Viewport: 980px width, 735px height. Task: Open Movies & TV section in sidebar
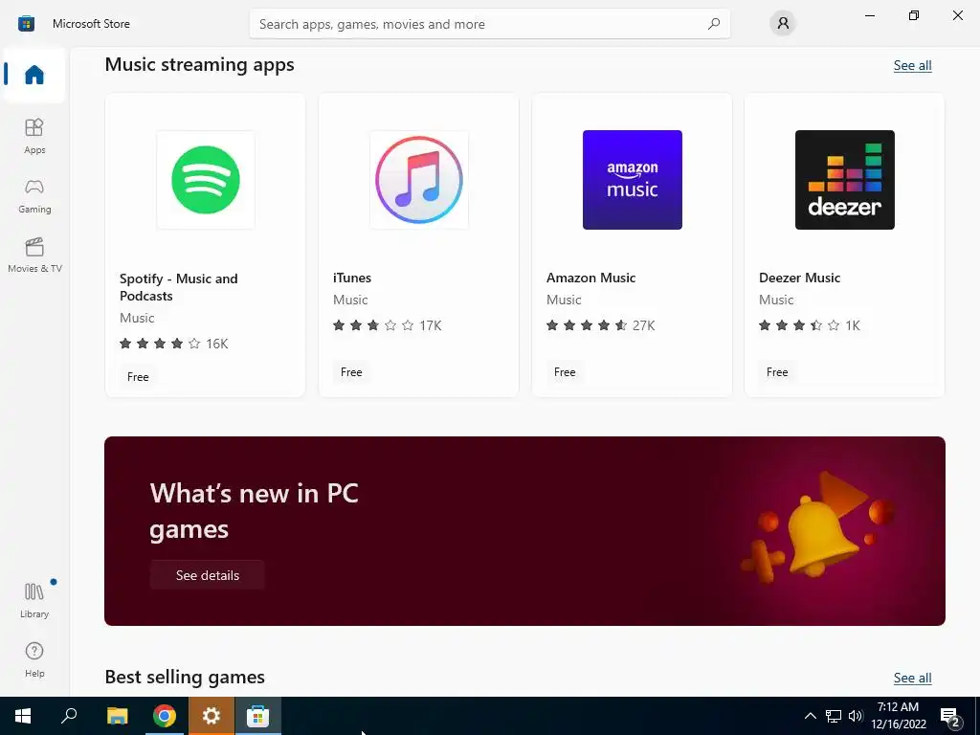click(34, 255)
